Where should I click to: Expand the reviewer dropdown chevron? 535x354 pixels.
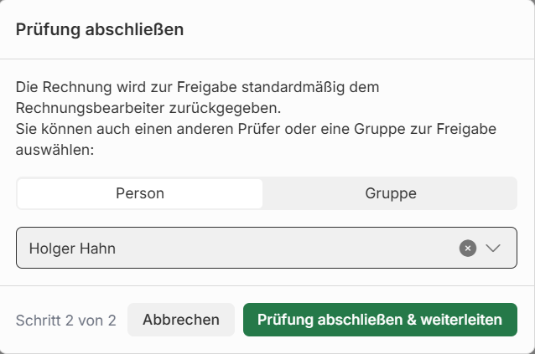coord(493,248)
